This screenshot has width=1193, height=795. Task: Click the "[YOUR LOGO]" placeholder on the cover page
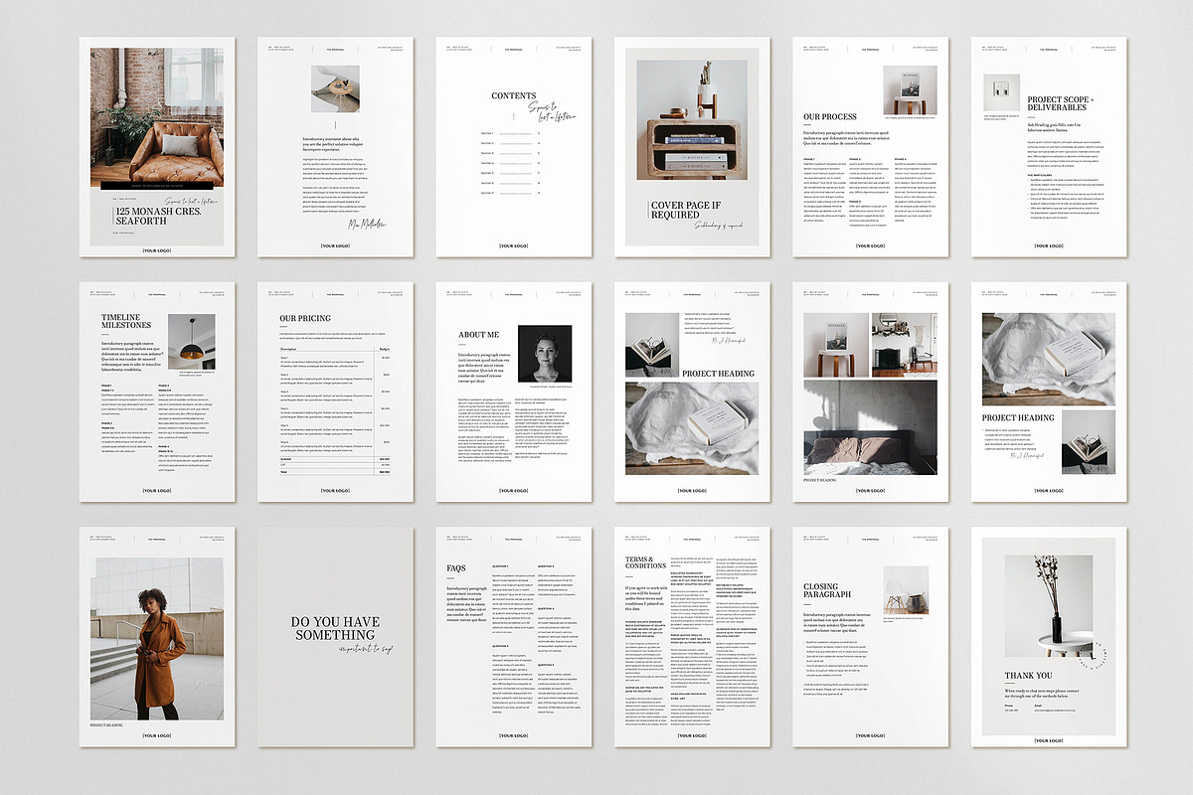pyautogui.click(x=156, y=249)
